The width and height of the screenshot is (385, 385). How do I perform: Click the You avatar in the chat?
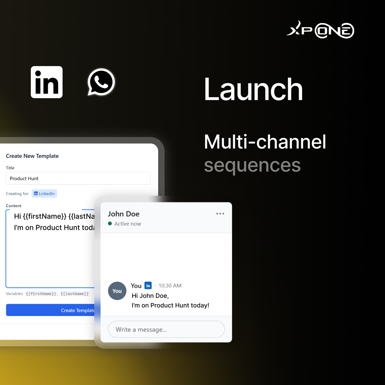click(117, 291)
